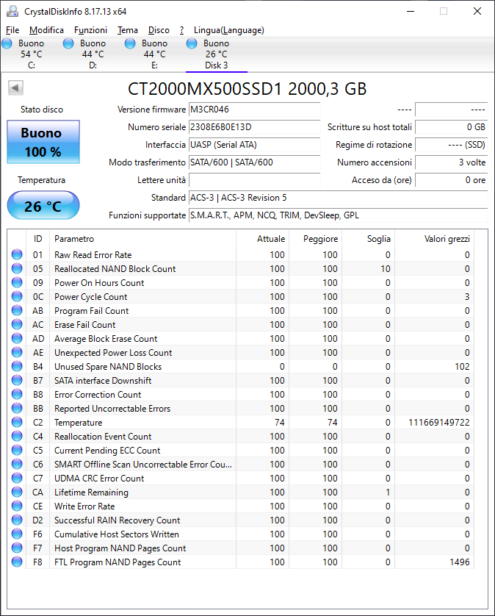The image size is (495, 616).
Task: Click the empty Lettere unità field
Action: (x=254, y=180)
